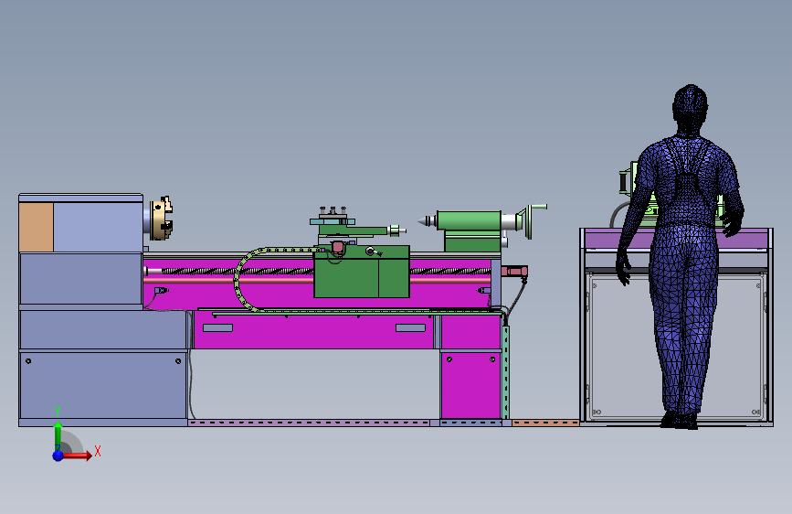Click the blue Z ball of the triad
This screenshot has height=514, width=792.
(x=58, y=455)
